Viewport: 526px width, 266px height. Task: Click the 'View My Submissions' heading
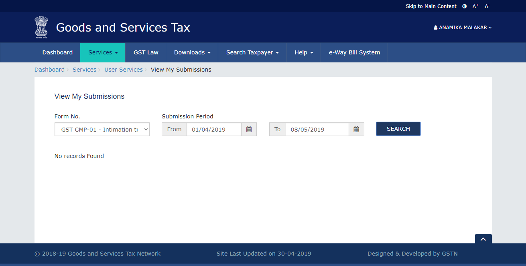[89, 96]
